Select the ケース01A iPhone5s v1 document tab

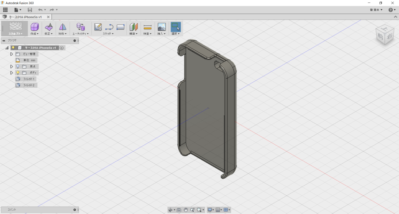tap(25, 17)
